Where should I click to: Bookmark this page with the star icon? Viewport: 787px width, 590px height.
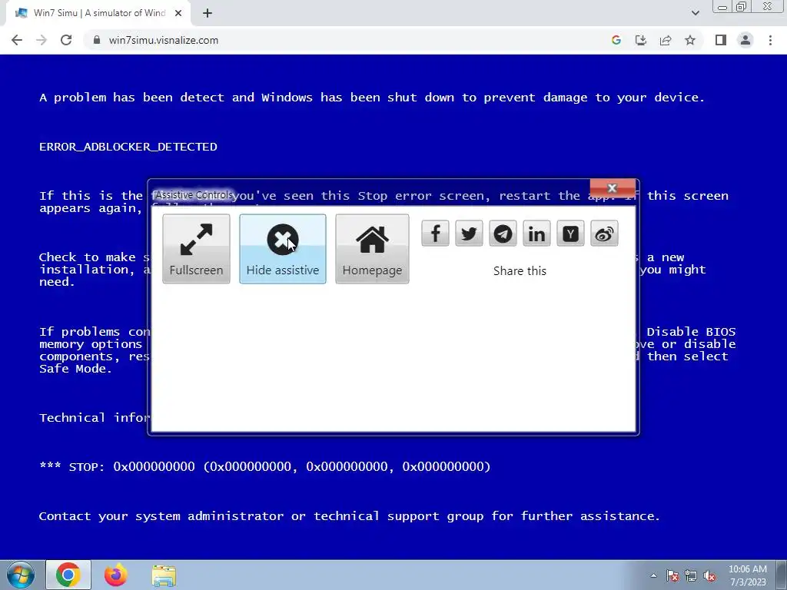pos(690,40)
